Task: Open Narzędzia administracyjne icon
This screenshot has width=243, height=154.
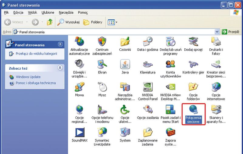Action: (125, 91)
